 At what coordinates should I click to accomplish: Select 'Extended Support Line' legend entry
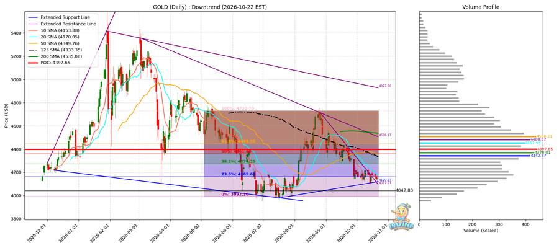click(x=60, y=17)
